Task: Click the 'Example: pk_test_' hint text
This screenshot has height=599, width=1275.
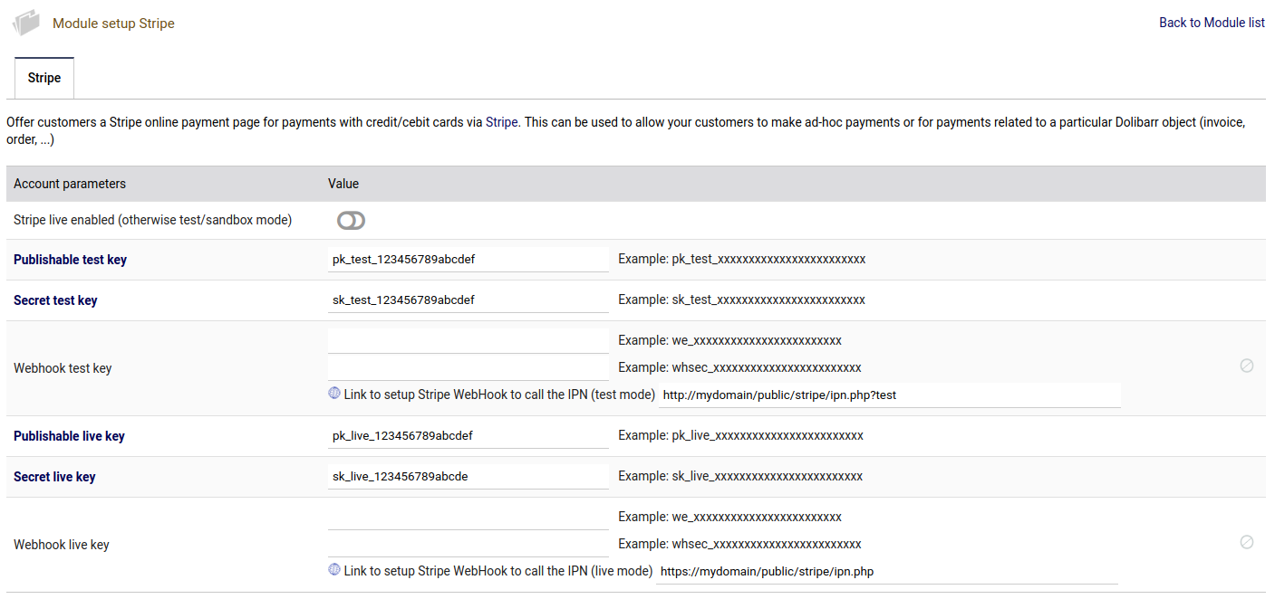Action: (x=742, y=260)
